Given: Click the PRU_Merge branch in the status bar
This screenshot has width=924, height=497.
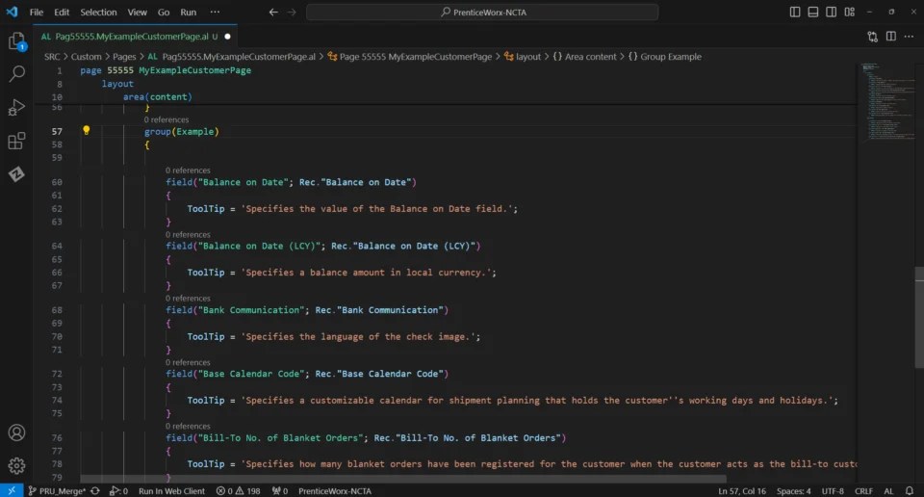Looking at the screenshot, I should click(x=57, y=490).
